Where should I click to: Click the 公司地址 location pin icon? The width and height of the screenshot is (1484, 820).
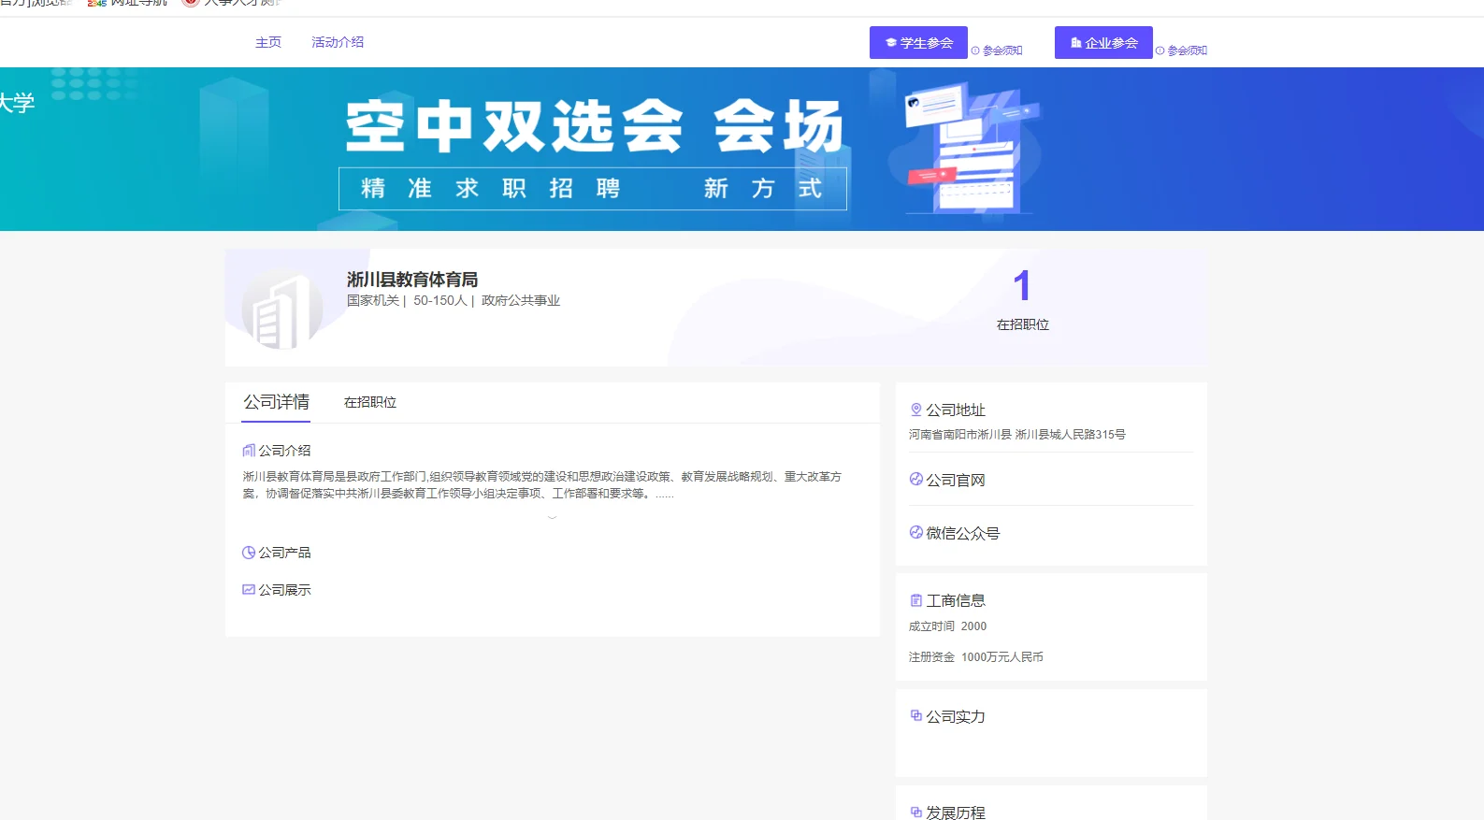(916, 410)
